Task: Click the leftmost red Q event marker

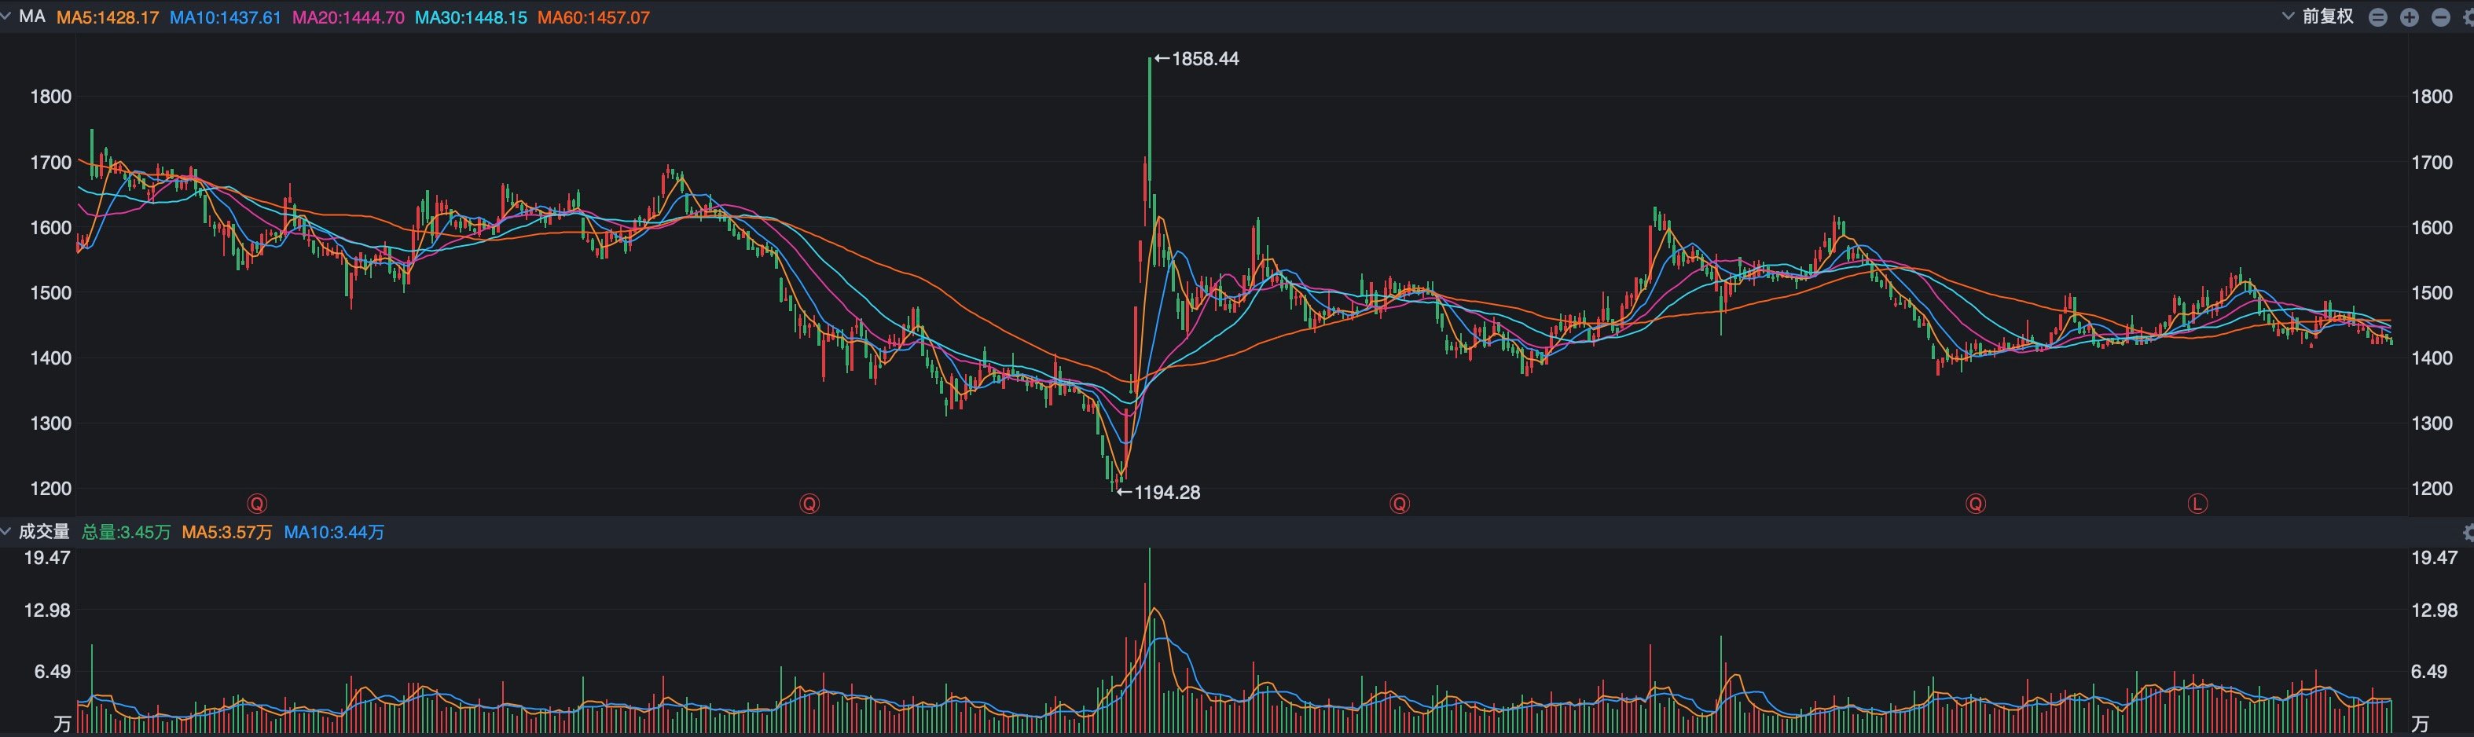Action: point(256,504)
